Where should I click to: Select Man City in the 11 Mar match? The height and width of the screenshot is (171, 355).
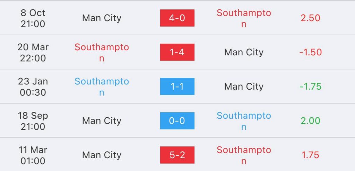(102, 155)
